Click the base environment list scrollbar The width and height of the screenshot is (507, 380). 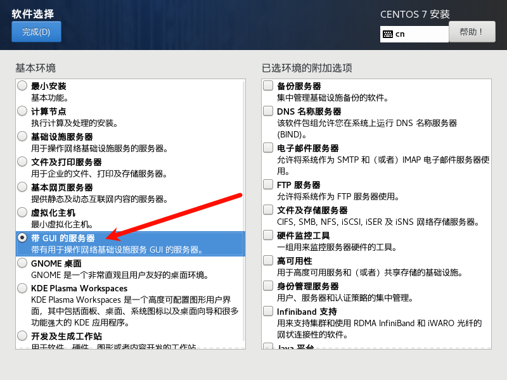(x=244, y=212)
